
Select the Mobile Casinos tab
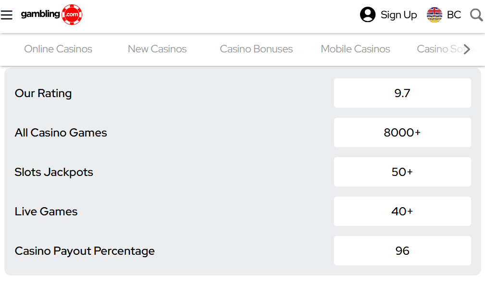(x=355, y=49)
